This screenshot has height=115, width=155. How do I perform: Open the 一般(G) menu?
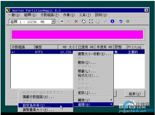pos(14,15)
